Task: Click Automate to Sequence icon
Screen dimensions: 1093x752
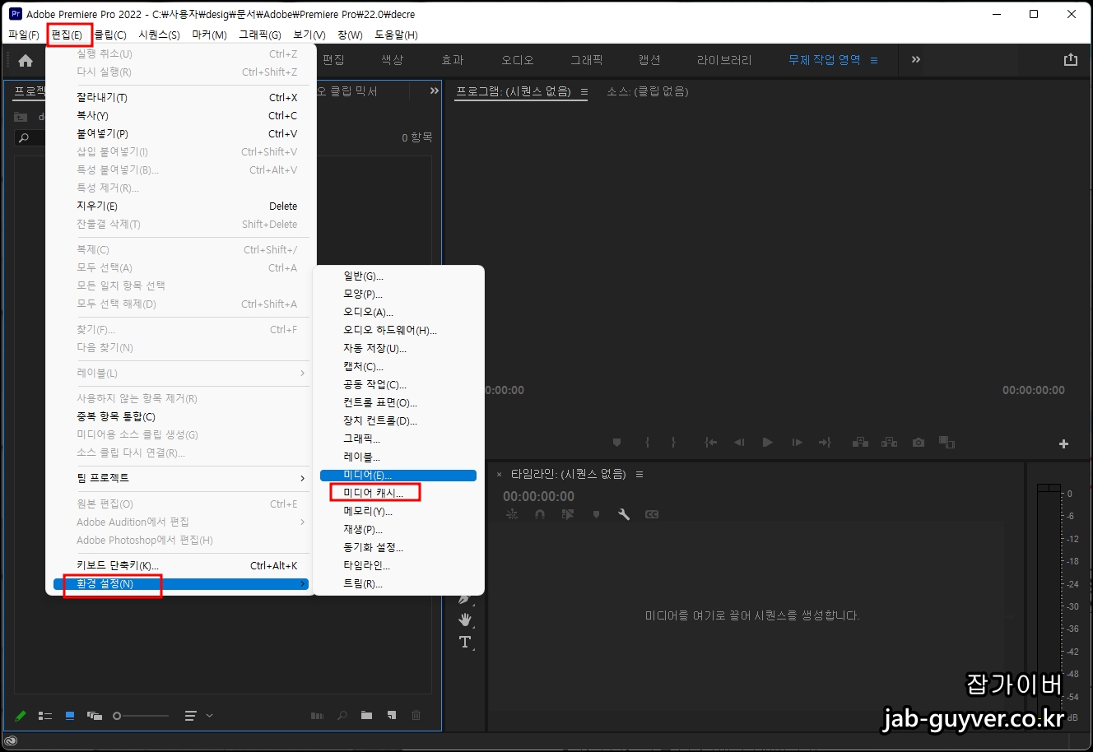Action: click(317, 716)
